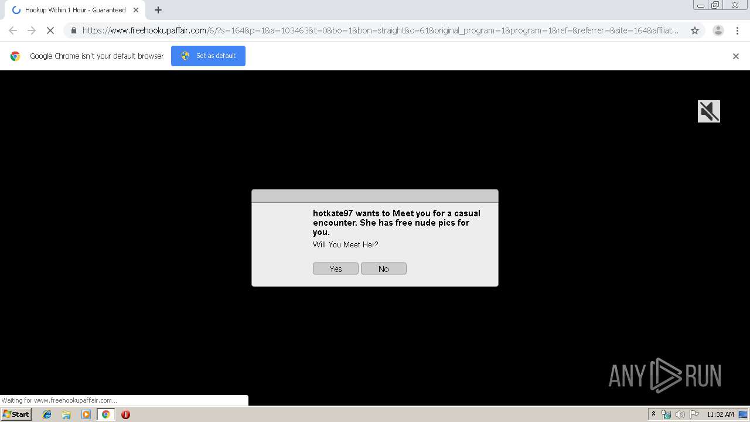Launch Internet Explorer from taskbar
The width and height of the screenshot is (750, 422).
(47, 414)
